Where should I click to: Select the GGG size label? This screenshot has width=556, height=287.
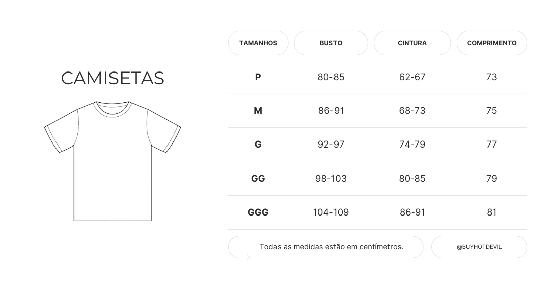258,212
